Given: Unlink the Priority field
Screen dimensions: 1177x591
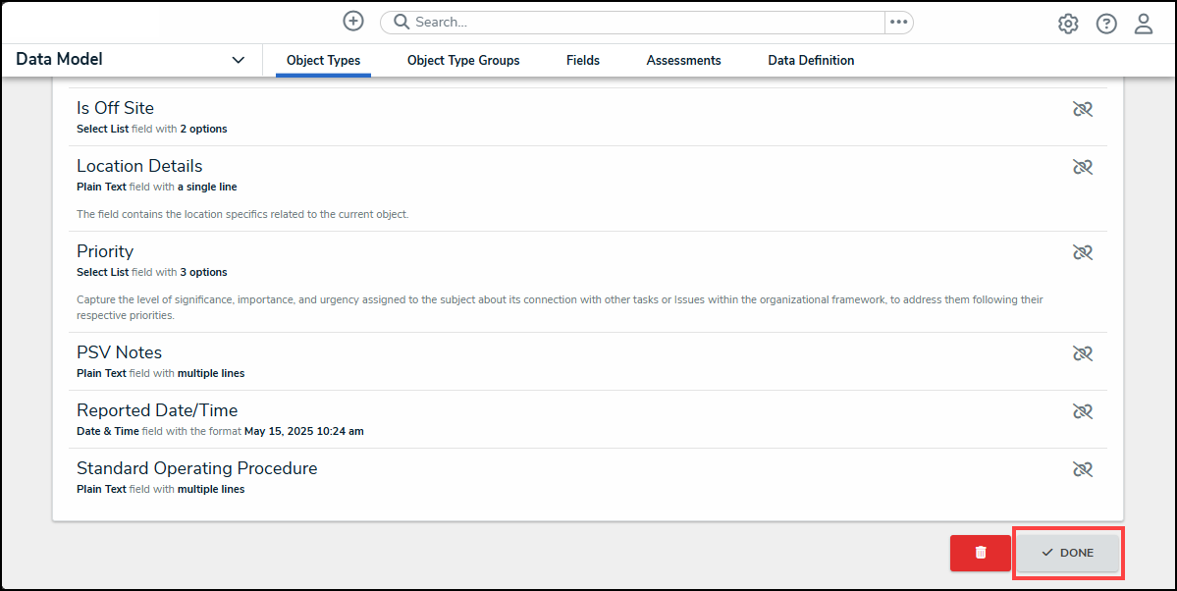Looking at the screenshot, I should pyautogui.click(x=1083, y=252).
